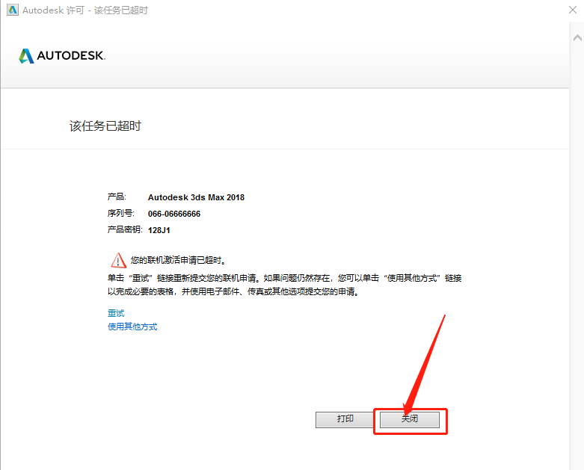This screenshot has height=470, width=584.
Task: Click the red warning triangle icon
Action: [118, 260]
